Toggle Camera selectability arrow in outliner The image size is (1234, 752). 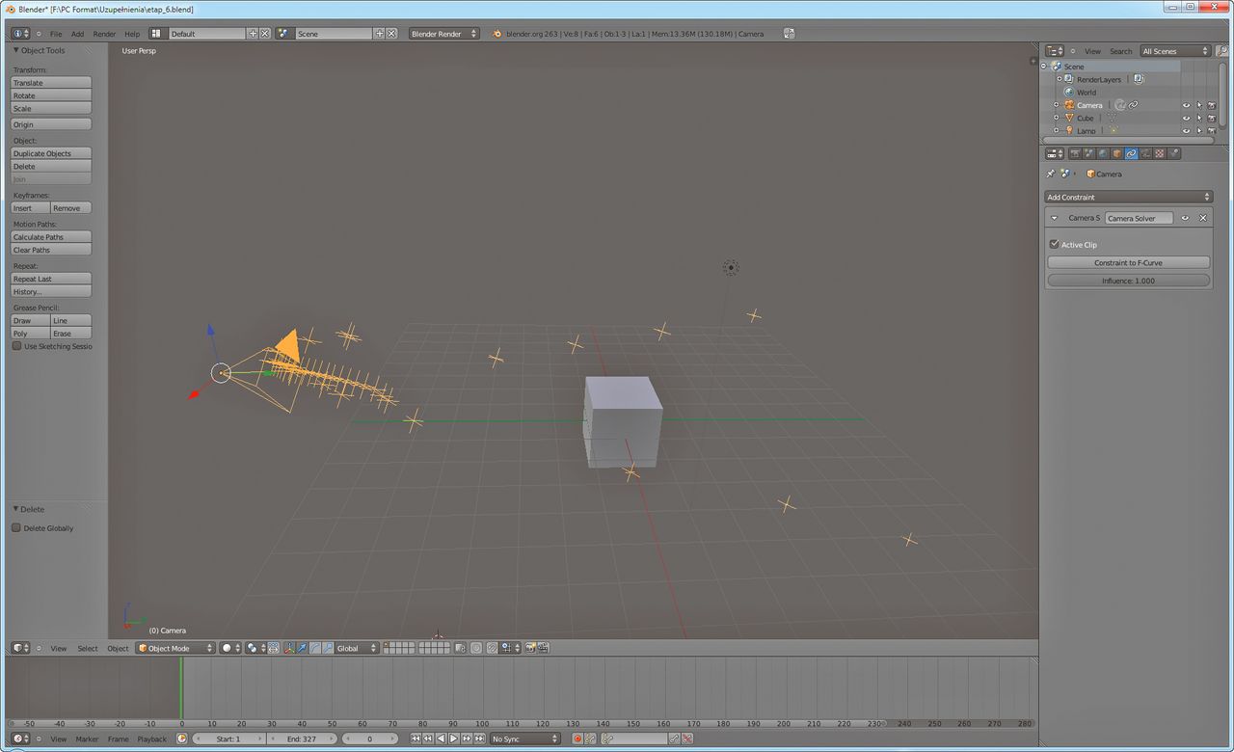click(1199, 105)
